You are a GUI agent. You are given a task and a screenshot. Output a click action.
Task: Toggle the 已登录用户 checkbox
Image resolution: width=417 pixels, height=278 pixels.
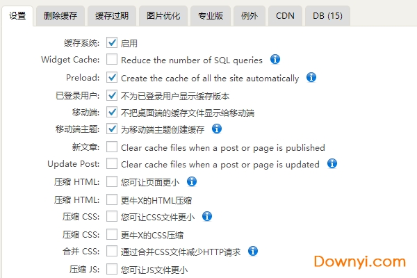pos(112,95)
